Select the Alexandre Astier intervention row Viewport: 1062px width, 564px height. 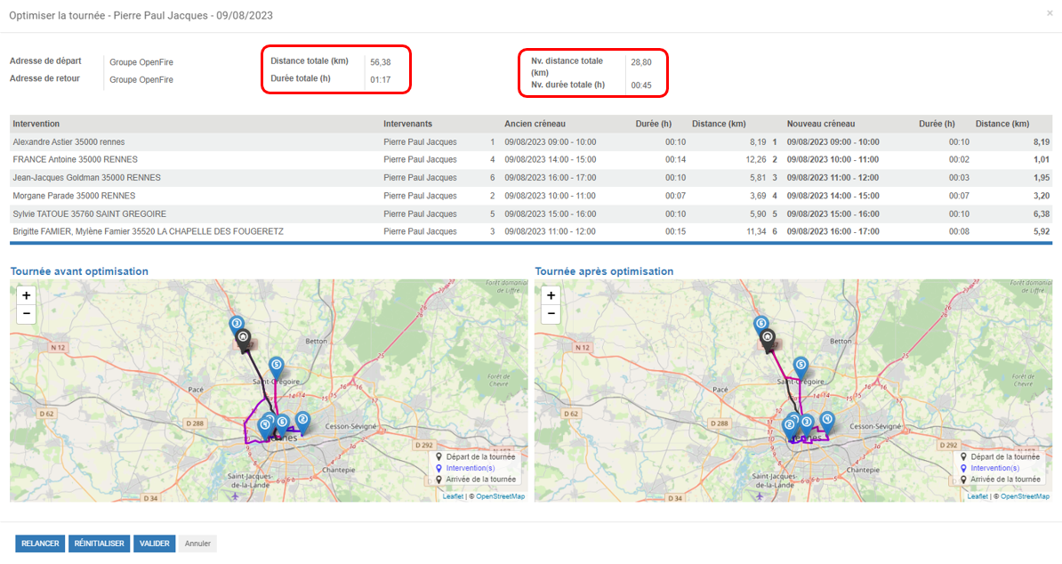pyautogui.click(x=531, y=142)
